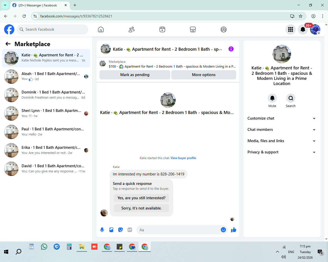Image resolution: width=328 pixels, height=262 pixels.
Task: Open Dominik 1 Bed 1 Bath conversation
Action: click(x=46, y=95)
